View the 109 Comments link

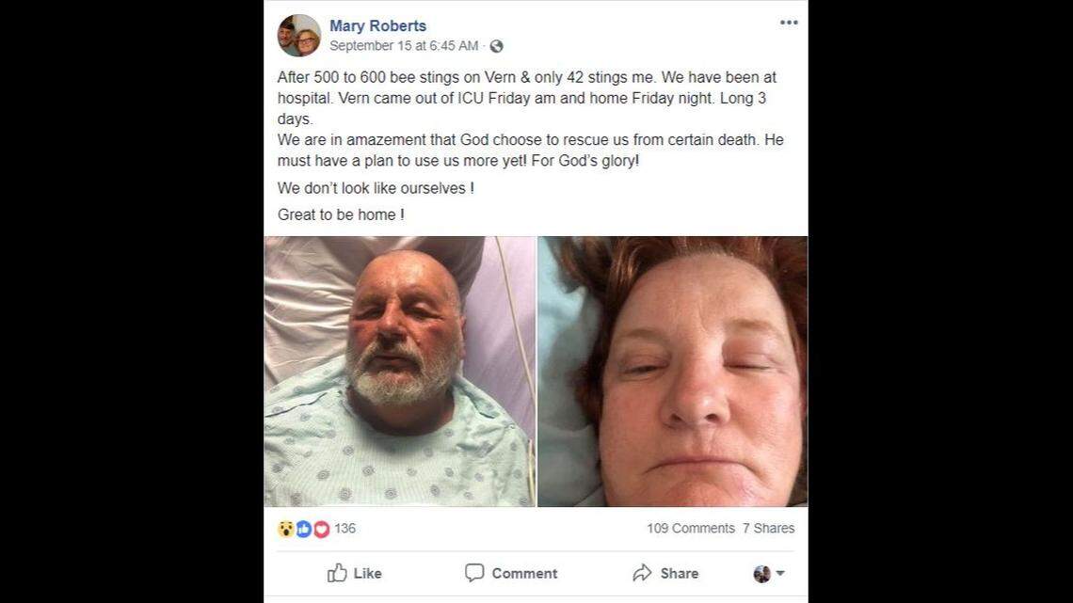point(694,529)
